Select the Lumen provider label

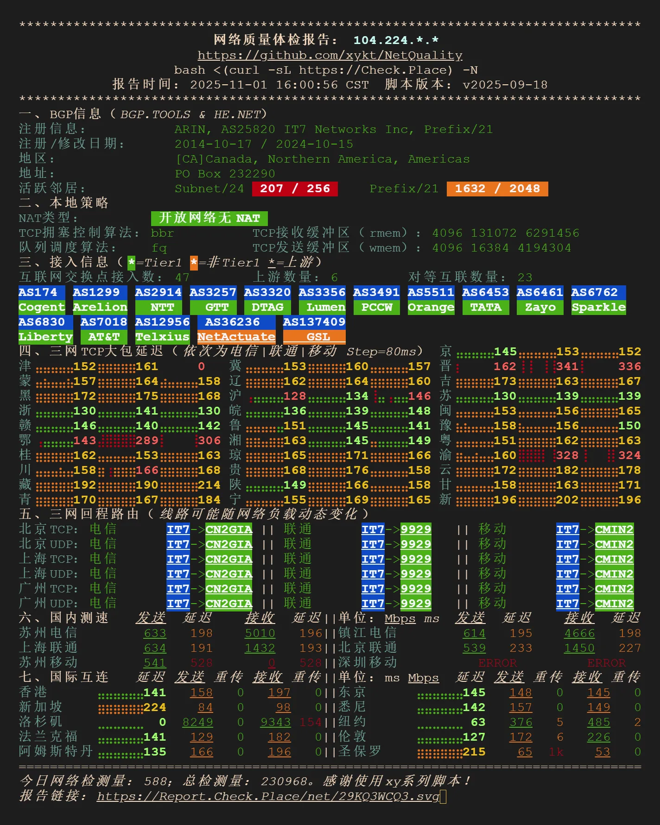tap(322, 307)
